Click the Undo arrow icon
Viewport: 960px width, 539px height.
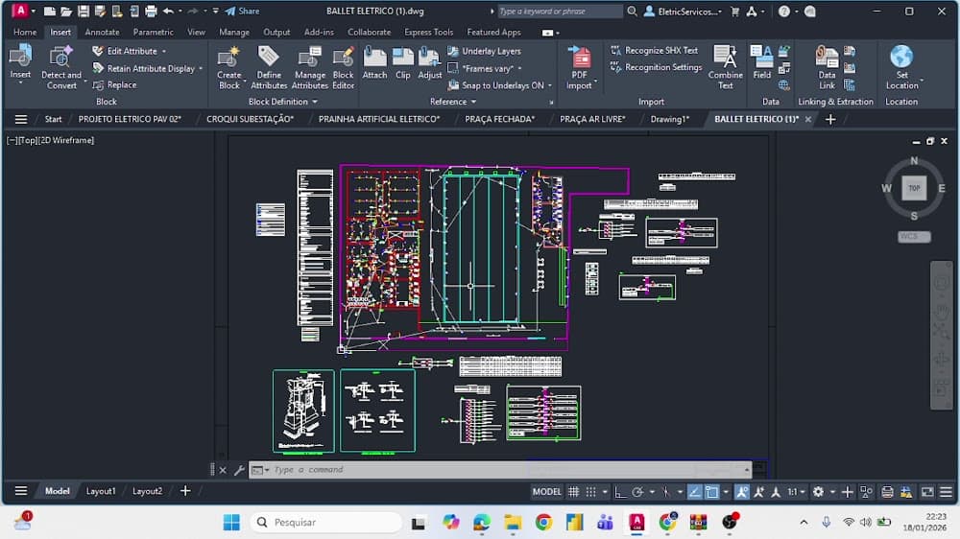coord(168,11)
